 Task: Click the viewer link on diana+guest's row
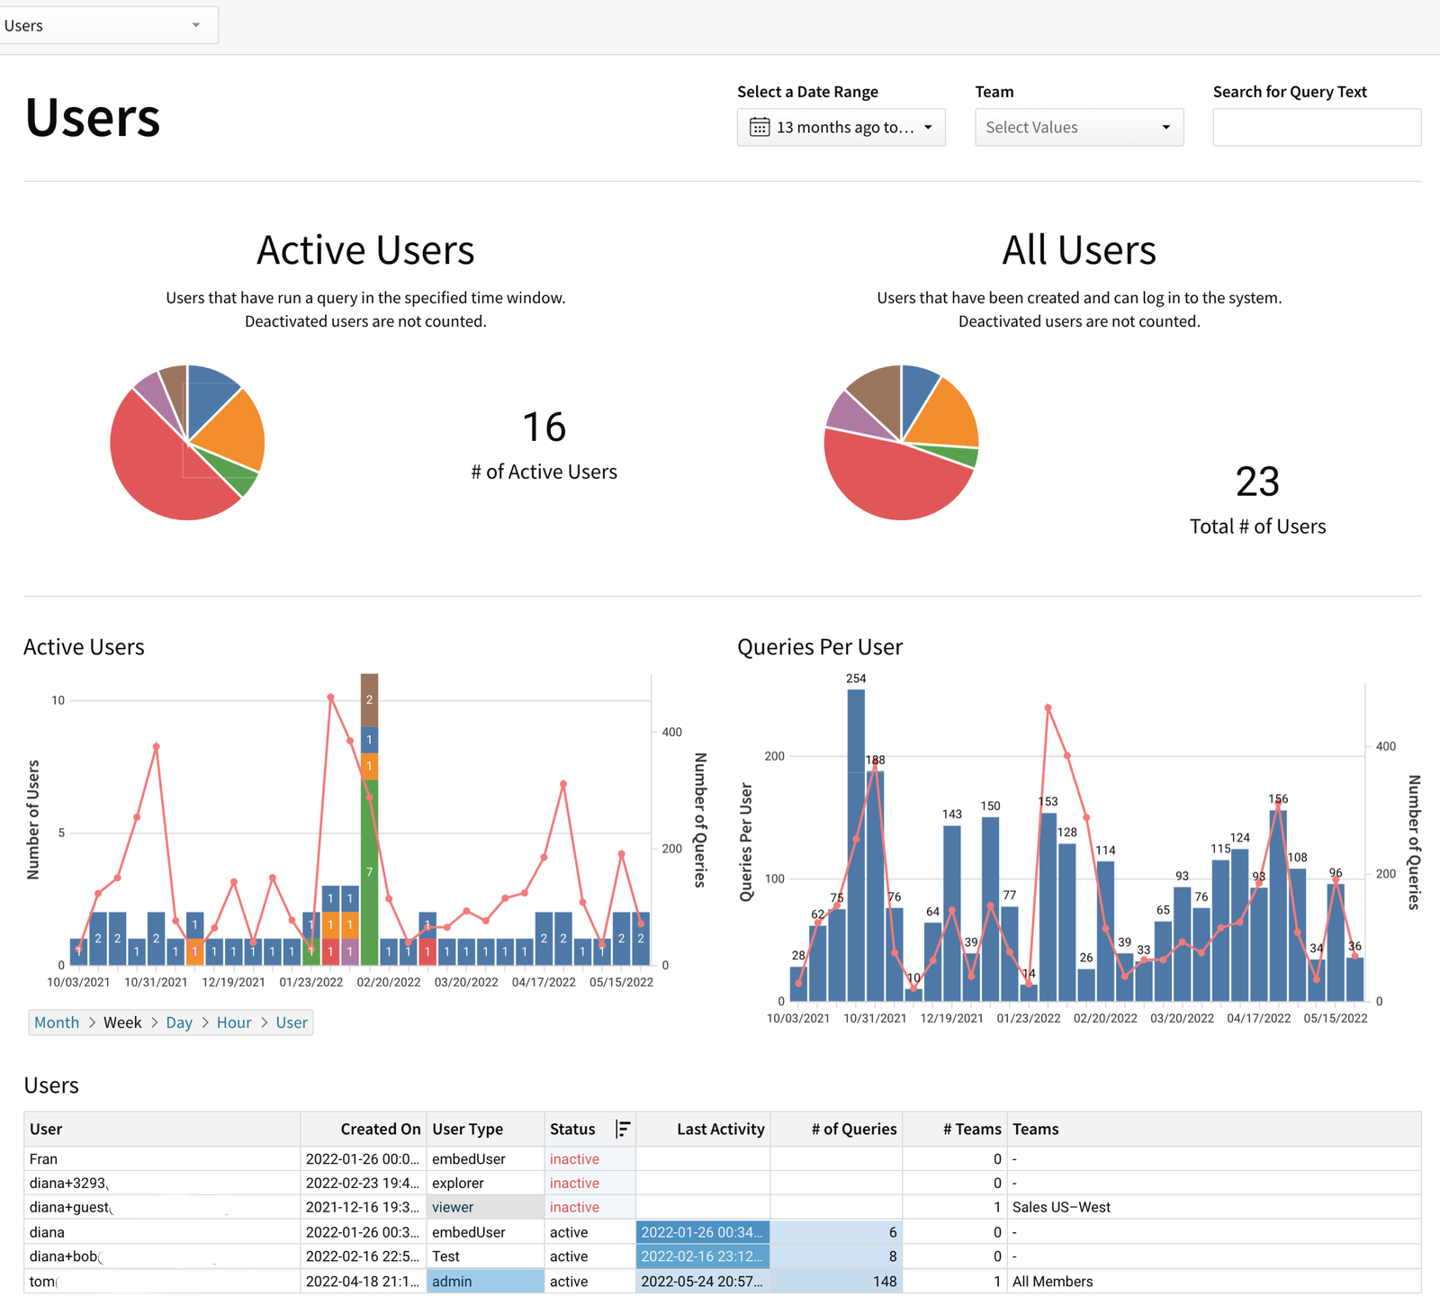pyautogui.click(x=452, y=1207)
